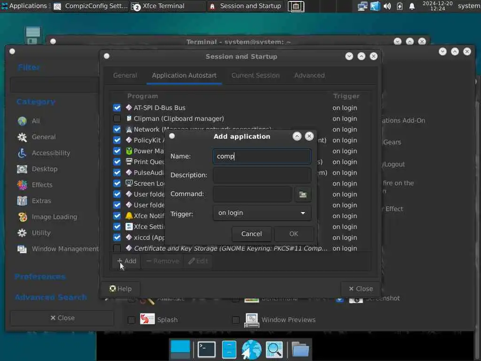481x361 pixels.
Task: Click the Clipman clipboard icon in list
Action: point(129,118)
